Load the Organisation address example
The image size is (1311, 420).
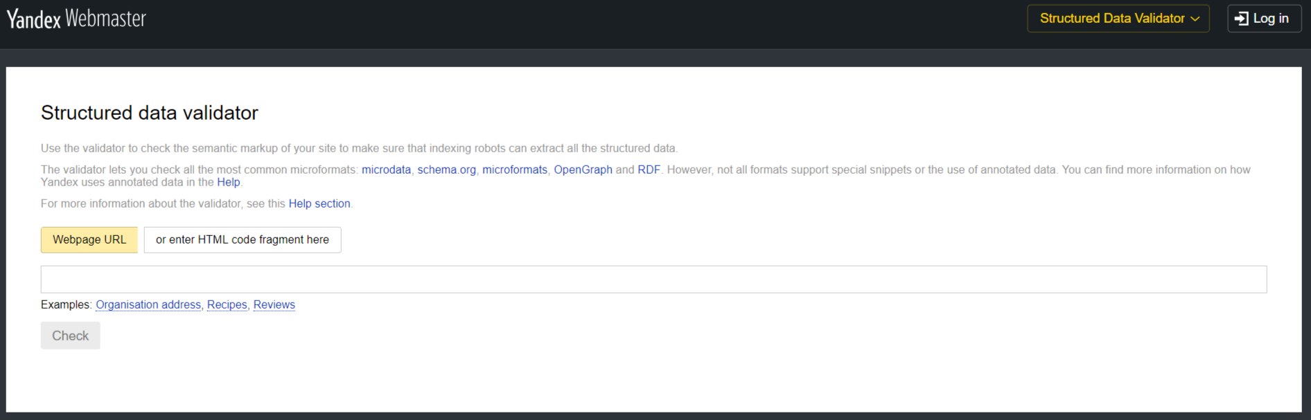tap(148, 304)
